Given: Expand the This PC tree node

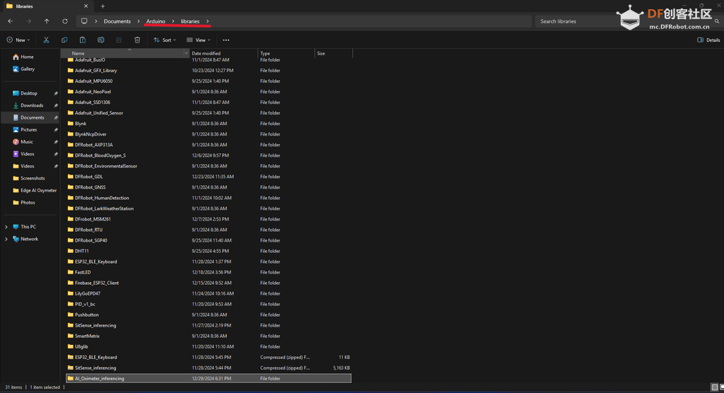Looking at the screenshot, I should (x=6, y=227).
